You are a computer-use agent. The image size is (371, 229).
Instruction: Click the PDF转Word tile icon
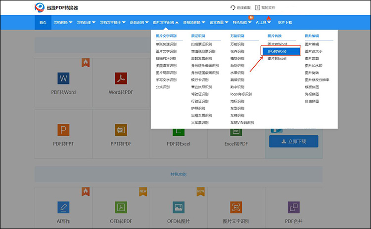click(x=63, y=78)
